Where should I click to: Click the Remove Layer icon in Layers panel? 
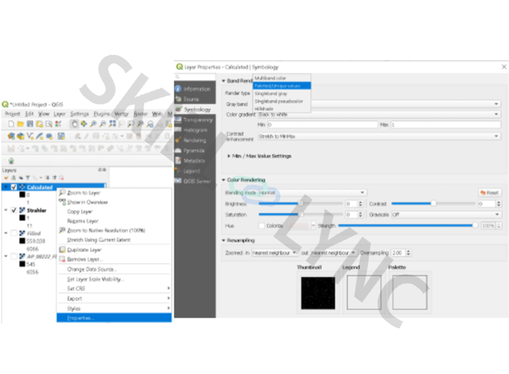point(61,178)
